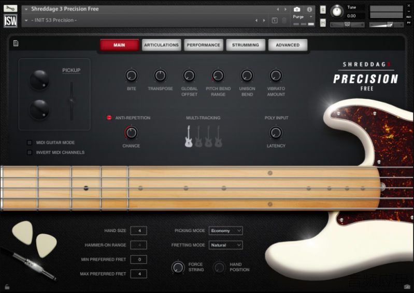
Task: Select the third multi-tracking guitar icon
Action: (208, 136)
